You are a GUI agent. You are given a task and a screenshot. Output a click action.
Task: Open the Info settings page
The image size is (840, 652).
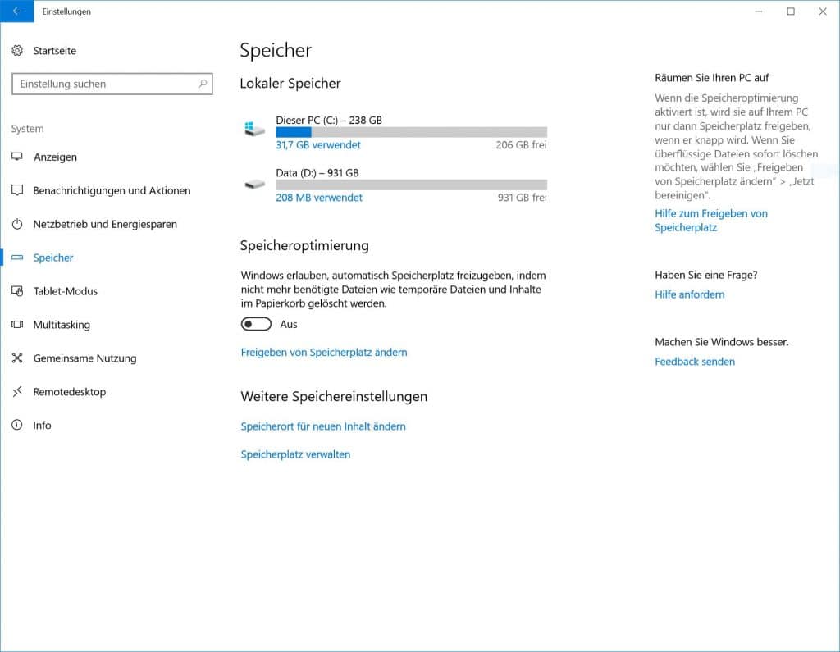tap(42, 426)
